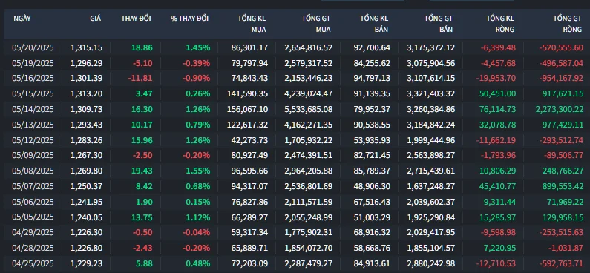Click net volume -19,953.70
This screenshot has width=590, height=273.
[x=496, y=78]
